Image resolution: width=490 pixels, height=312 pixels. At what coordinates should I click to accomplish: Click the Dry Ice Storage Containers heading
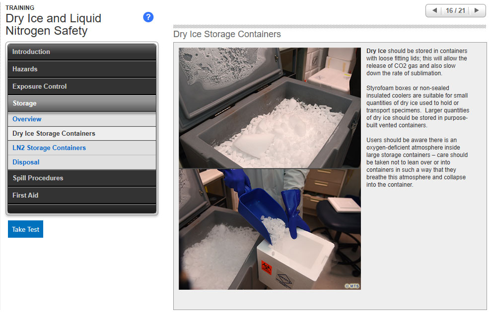click(227, 34)
